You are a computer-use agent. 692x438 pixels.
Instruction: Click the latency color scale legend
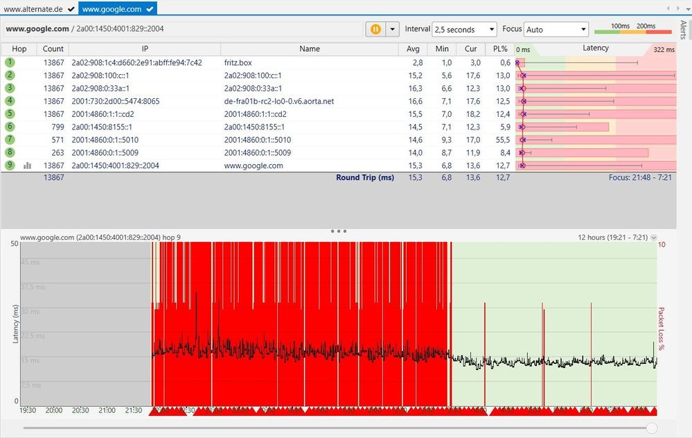[x=633, y=30]
